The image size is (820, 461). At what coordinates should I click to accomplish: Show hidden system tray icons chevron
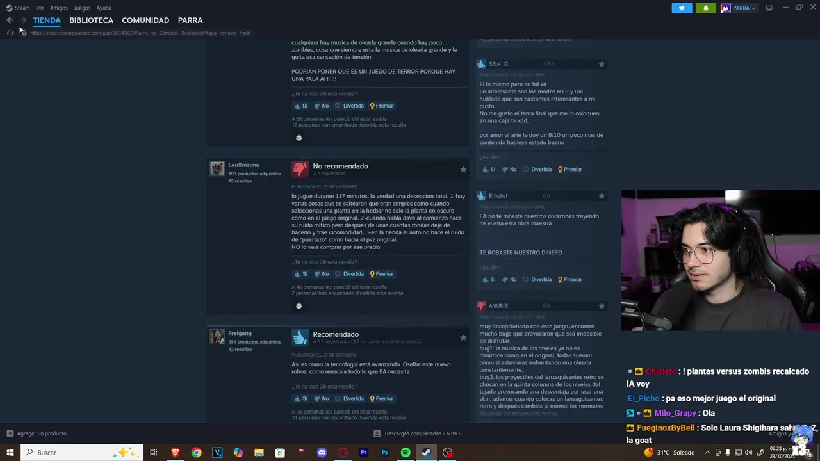707,453
